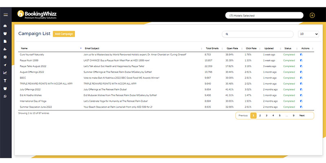
Task: Click the document page icon in sidebar
Action: point(5,41)
